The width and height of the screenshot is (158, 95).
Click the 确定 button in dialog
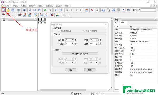click(71, 70)
